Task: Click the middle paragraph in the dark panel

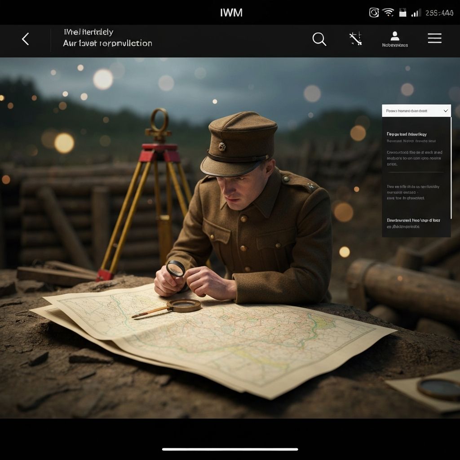Action: pos(412,192)
